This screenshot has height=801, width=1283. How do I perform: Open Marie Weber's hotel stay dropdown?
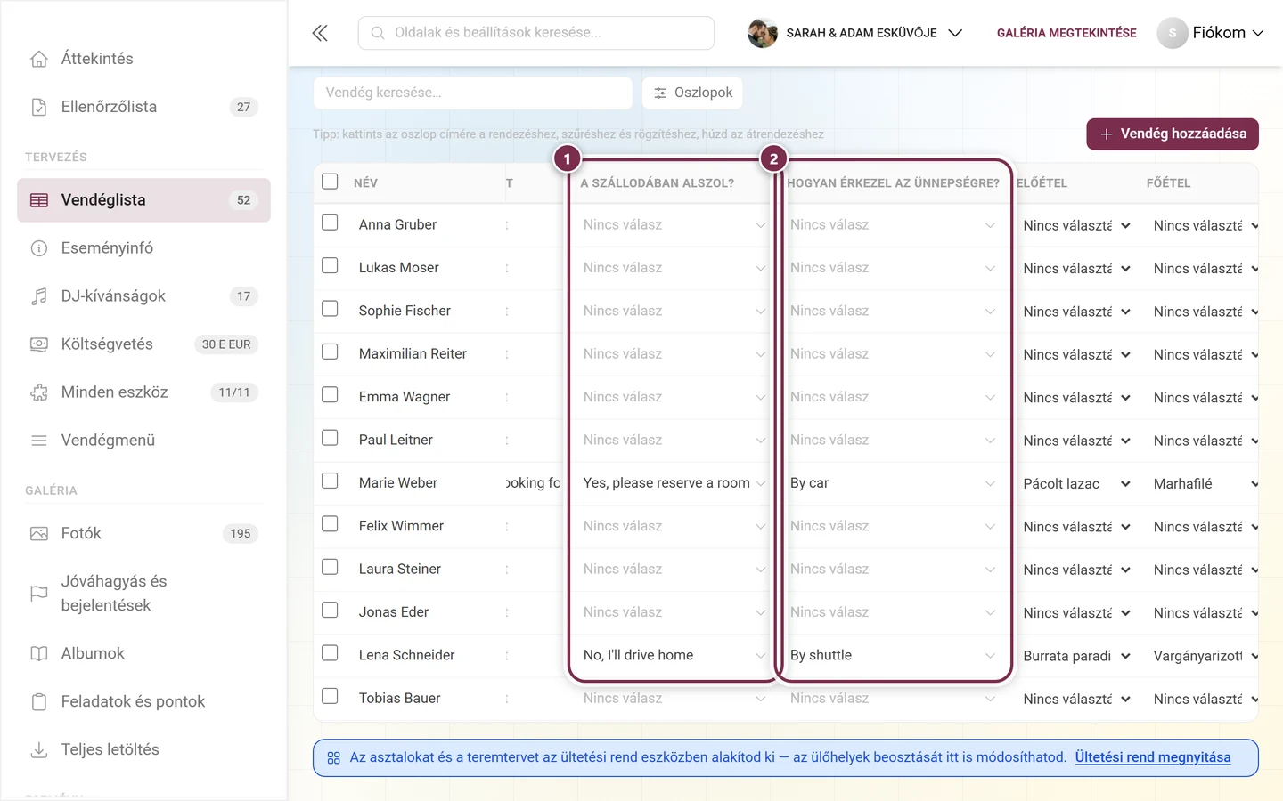coord(674,483)
